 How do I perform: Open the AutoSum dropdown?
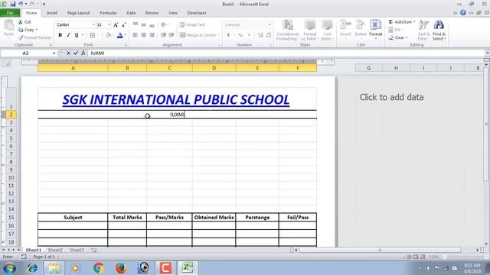[414, 22]
